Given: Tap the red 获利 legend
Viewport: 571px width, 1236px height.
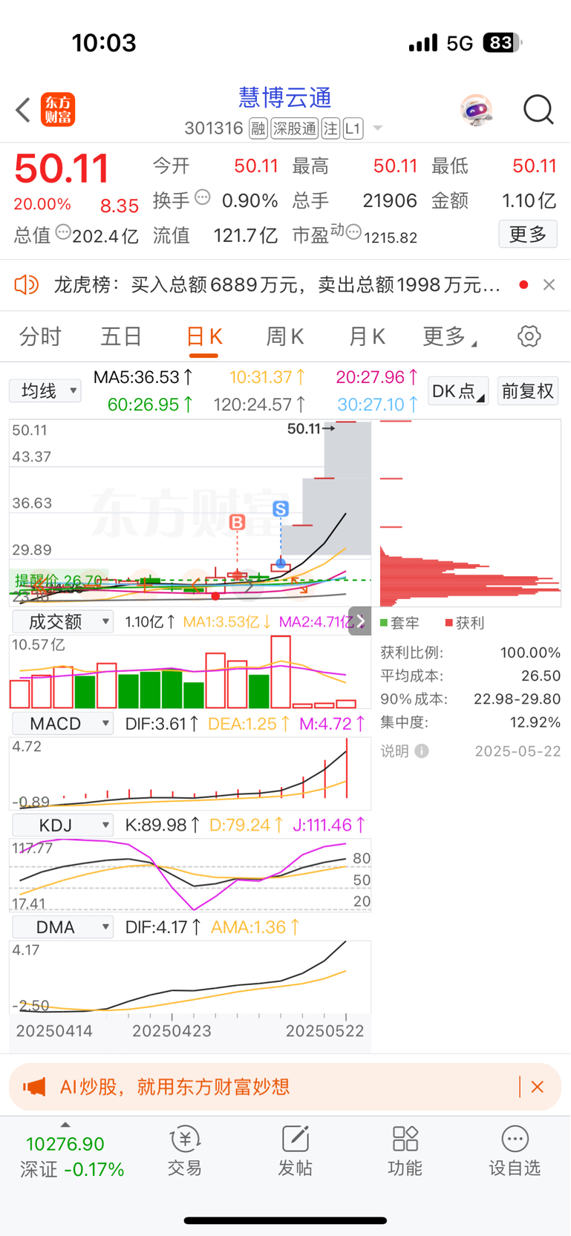Looking at the screenshot, I should click(465, 623).
